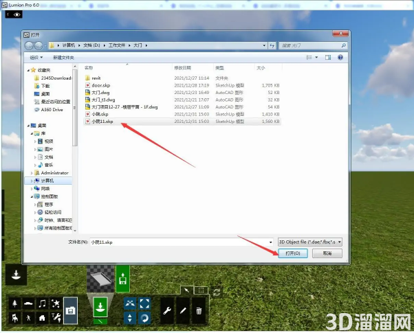Click the blue help question mark icon

(x=340, y=57)
